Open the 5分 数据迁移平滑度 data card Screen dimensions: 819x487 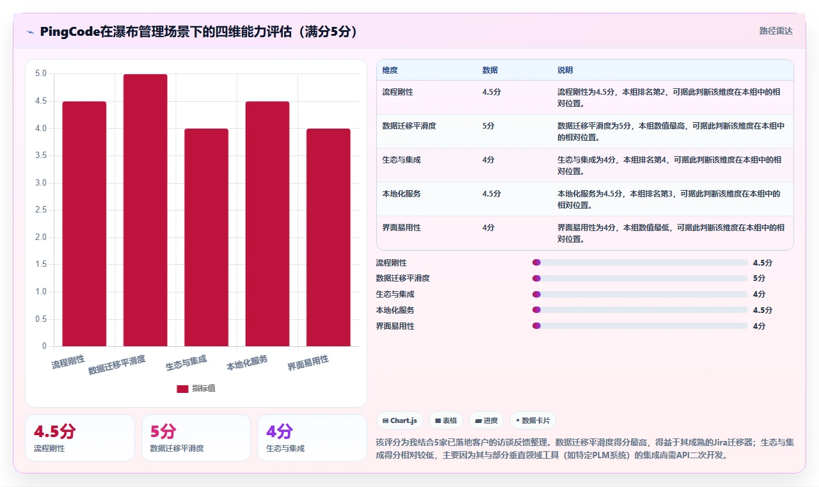click(196, 438)
